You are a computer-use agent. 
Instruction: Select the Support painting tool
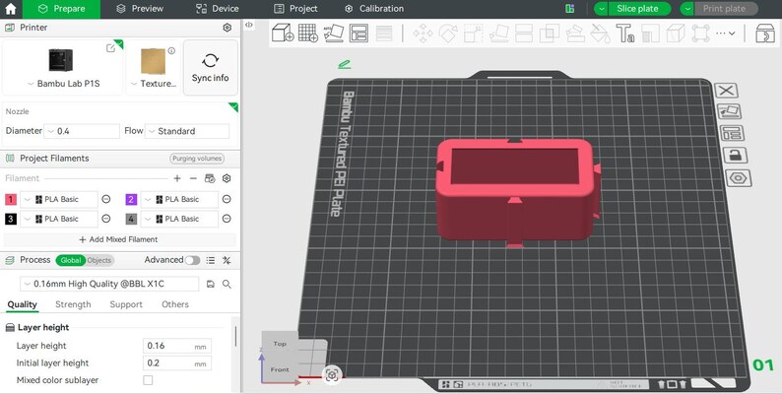click(574, 33)
